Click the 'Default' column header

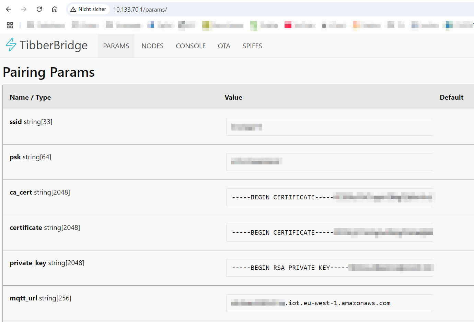(451, 97)
